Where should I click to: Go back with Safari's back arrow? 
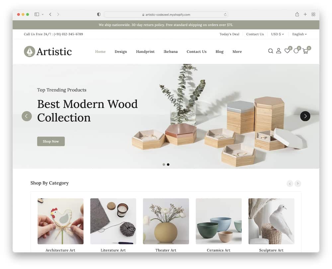pos(50,14)
